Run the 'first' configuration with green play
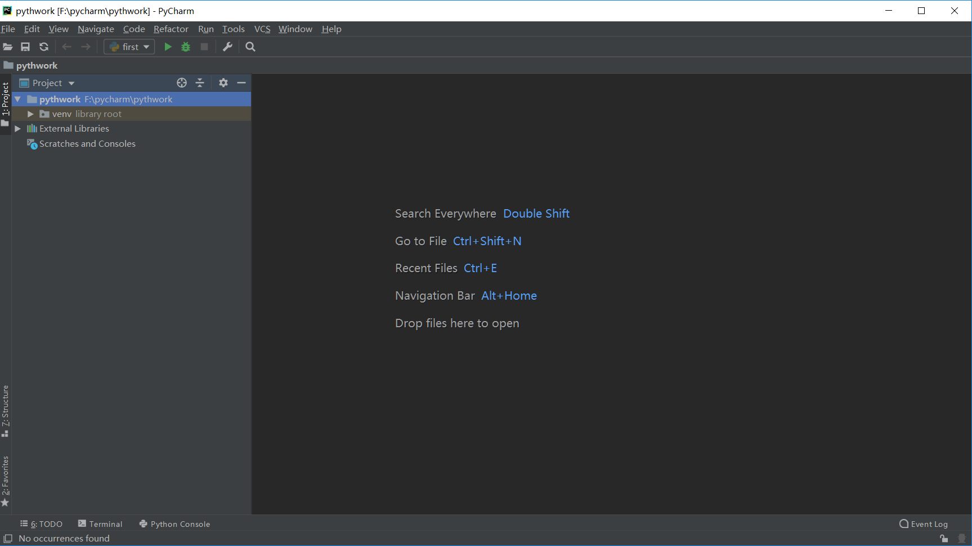Viewport: 972px width, 546px height. click(168, 47)
